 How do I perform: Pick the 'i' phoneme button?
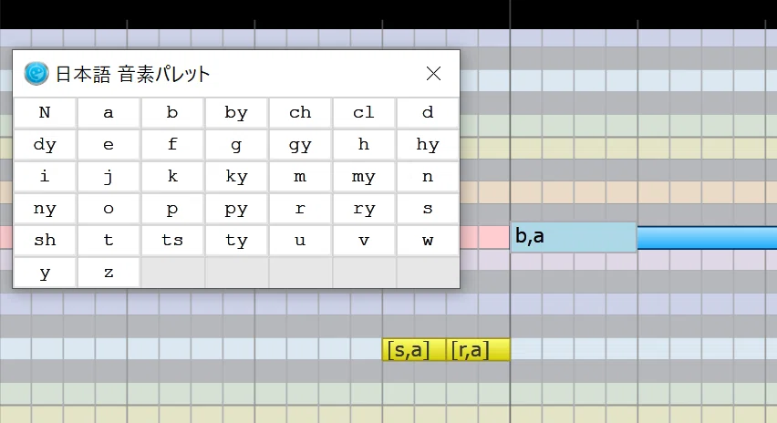coord(45,176)
